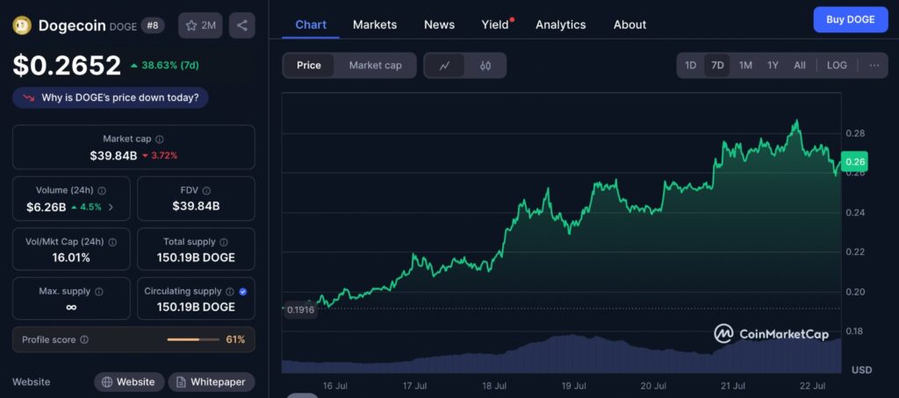Click the Dogecoin coin logo icon
The image size is (899, 398).
coord(22,25)
